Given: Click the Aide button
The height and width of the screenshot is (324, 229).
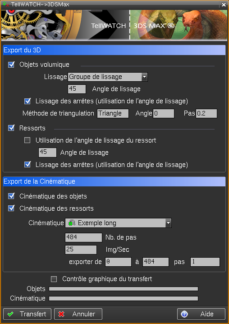Looking at the screenshot, I should click(201, 314).
